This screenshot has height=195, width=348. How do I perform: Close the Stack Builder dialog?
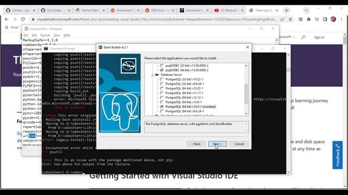point(247,47)
